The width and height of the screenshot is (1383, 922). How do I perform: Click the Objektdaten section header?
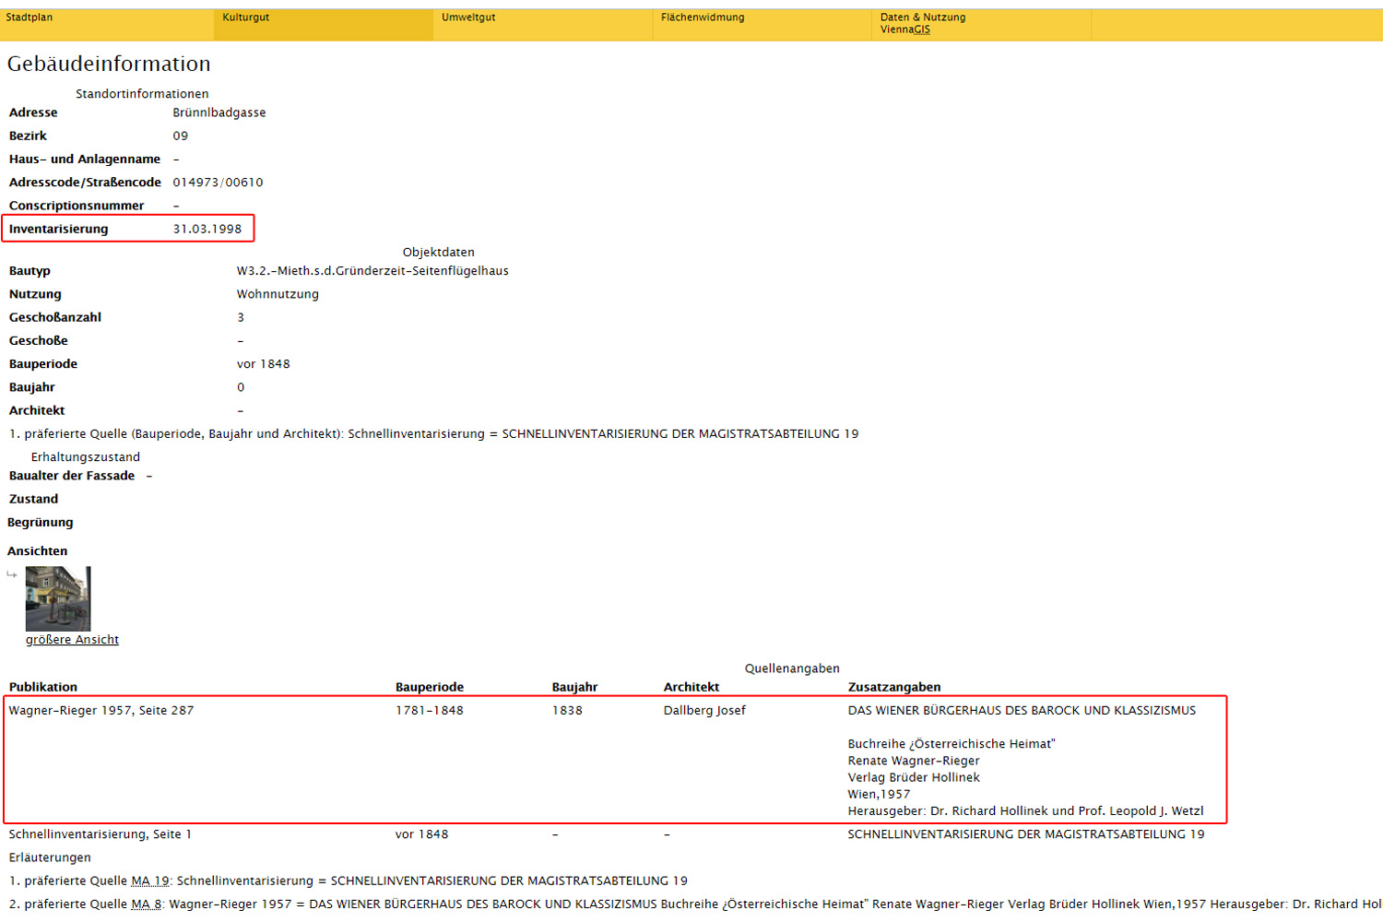(439, 252)
